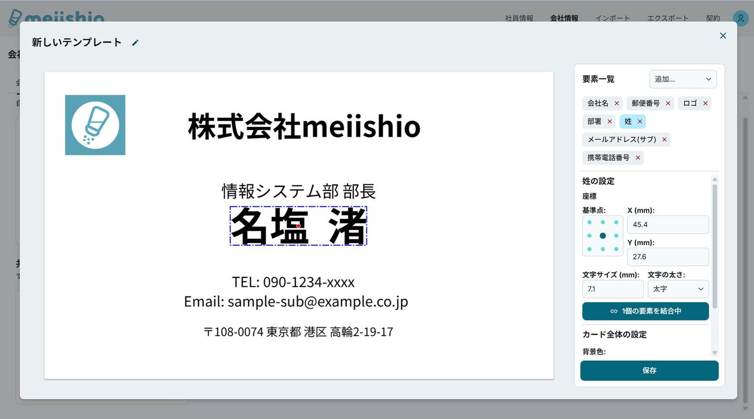The image size is (754, 419).
Task: Select the 名塩 渚 name on the card
Action: coord(298,226)
